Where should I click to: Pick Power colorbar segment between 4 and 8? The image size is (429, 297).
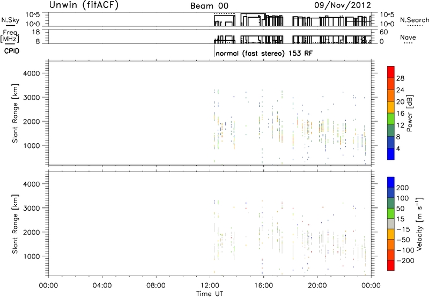click(391, 143)
